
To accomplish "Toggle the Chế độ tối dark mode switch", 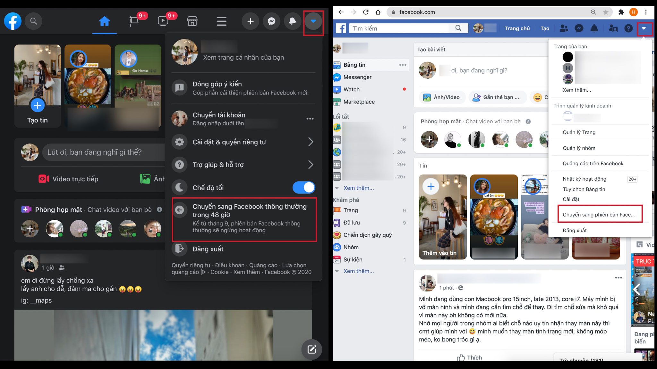I will click(x=303, y=187).
